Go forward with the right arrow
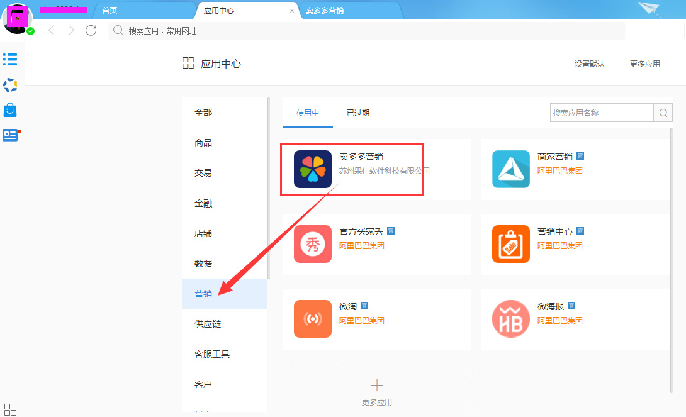Viewport: 686px width, 417px height. tap(71, 30)
